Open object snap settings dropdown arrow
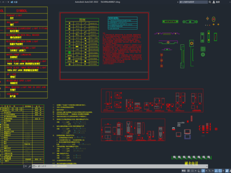Viewport: 231px width, 173px height. coord(223,171)
